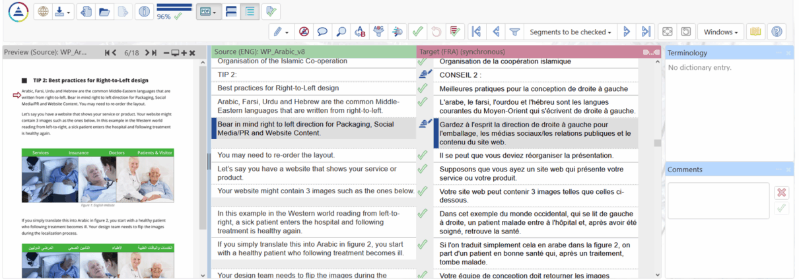The width and height of the screenshot is (799, 279).
Task: Open the pencil edit dropdown
Action: point(280,32)
